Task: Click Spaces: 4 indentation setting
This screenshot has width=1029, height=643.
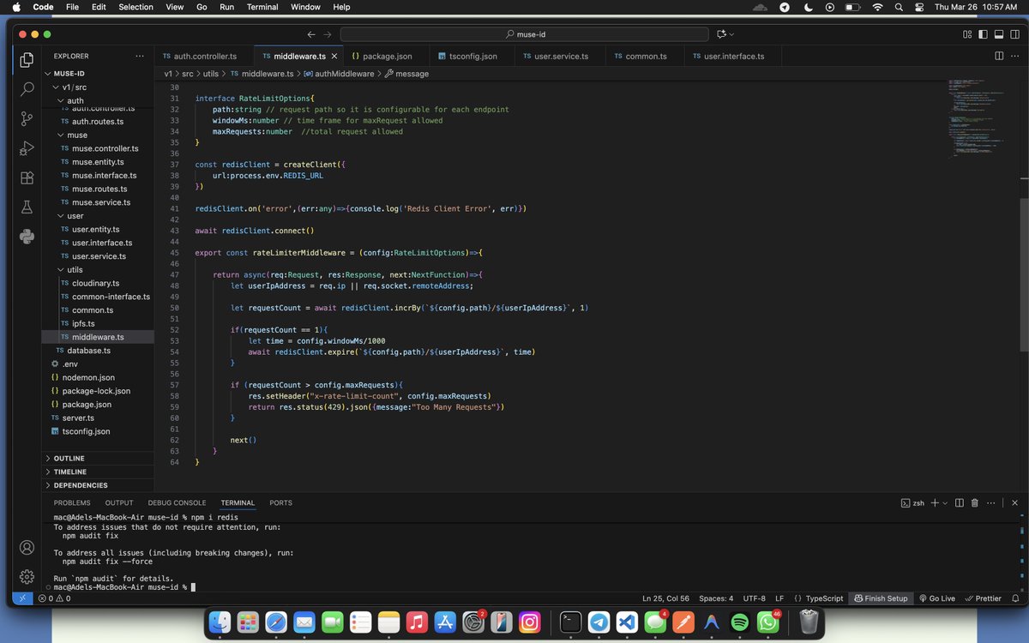Action: pyautogui.click(x=716, y=598)
